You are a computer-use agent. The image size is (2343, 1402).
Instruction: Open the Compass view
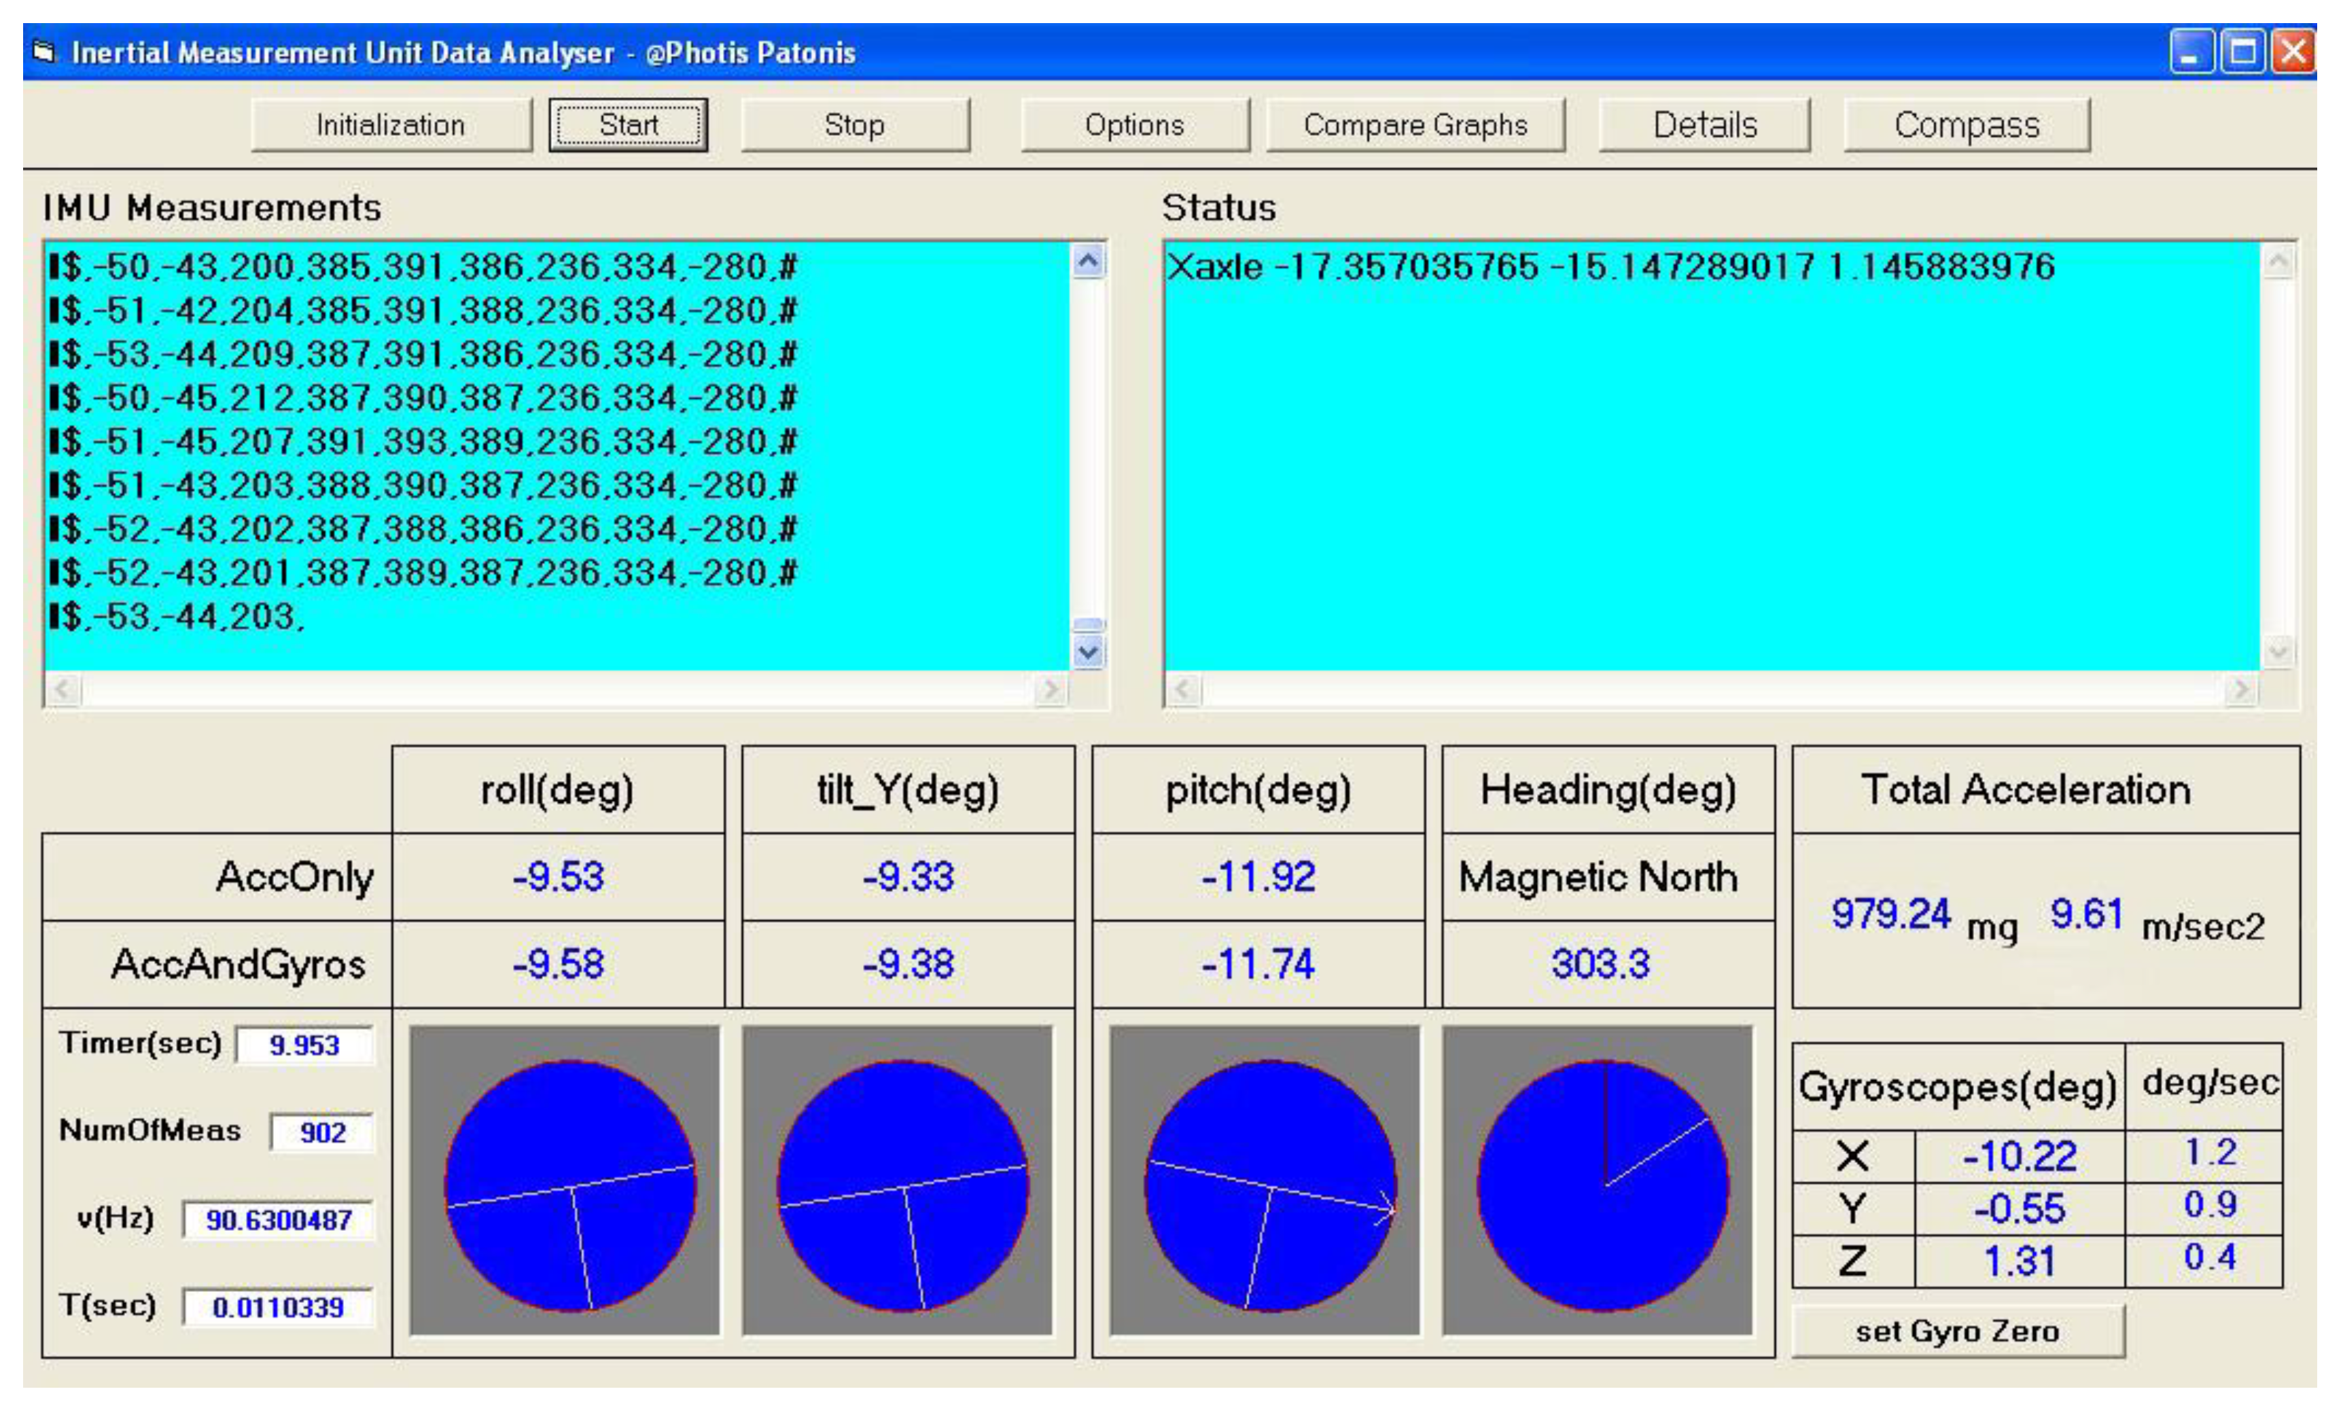coord(1967,125)
